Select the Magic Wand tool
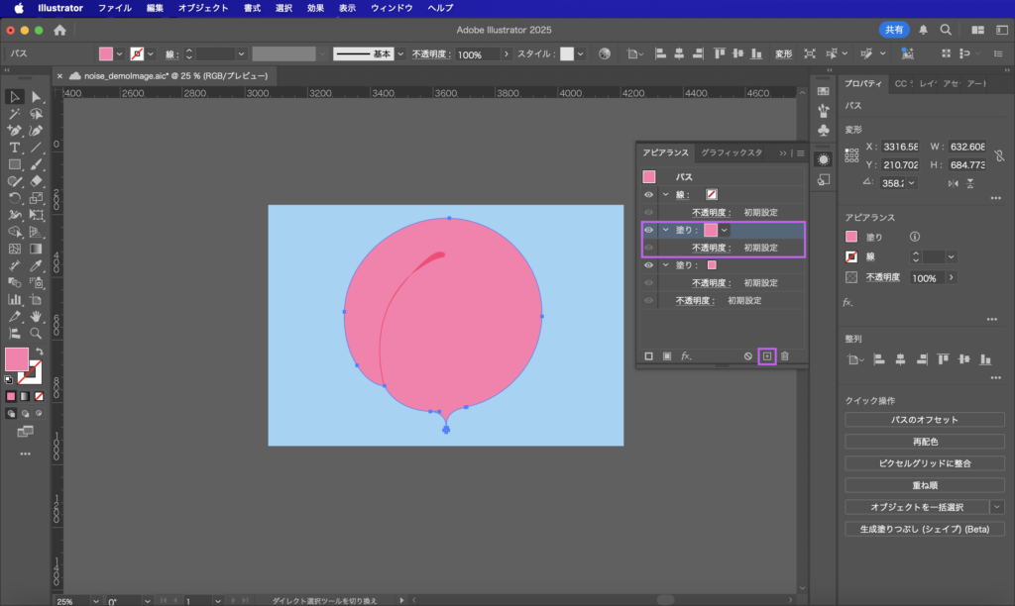Viewport: 1015px width, 606px height. coord(14,115)
